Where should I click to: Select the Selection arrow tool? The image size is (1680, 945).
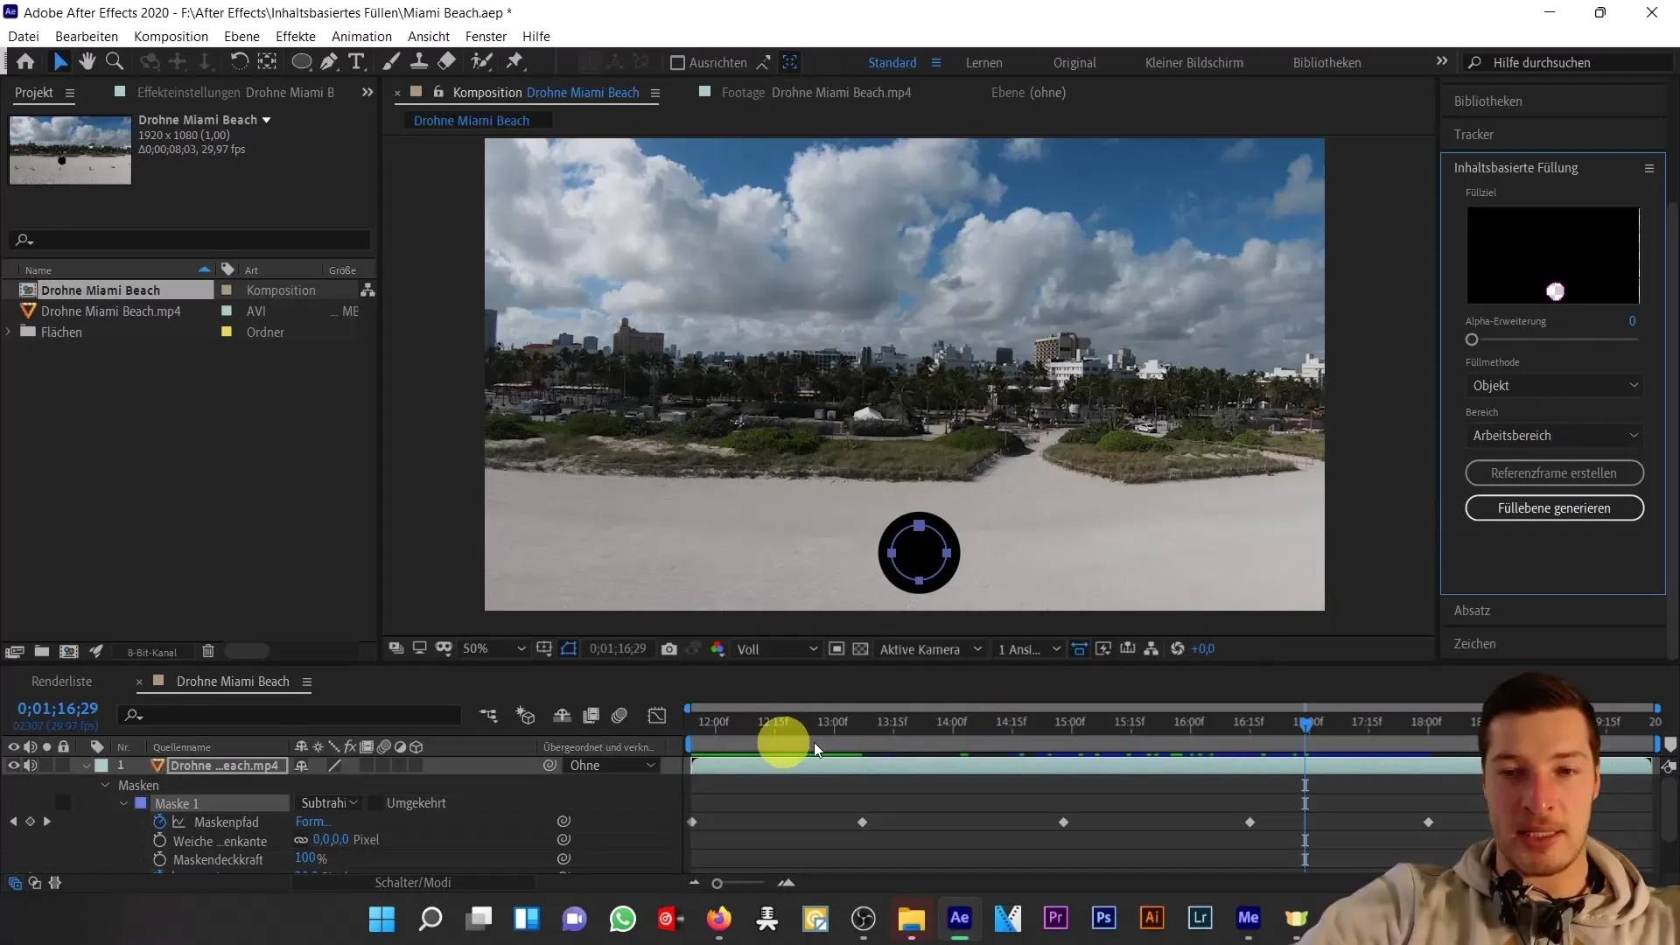click(59, 62)
